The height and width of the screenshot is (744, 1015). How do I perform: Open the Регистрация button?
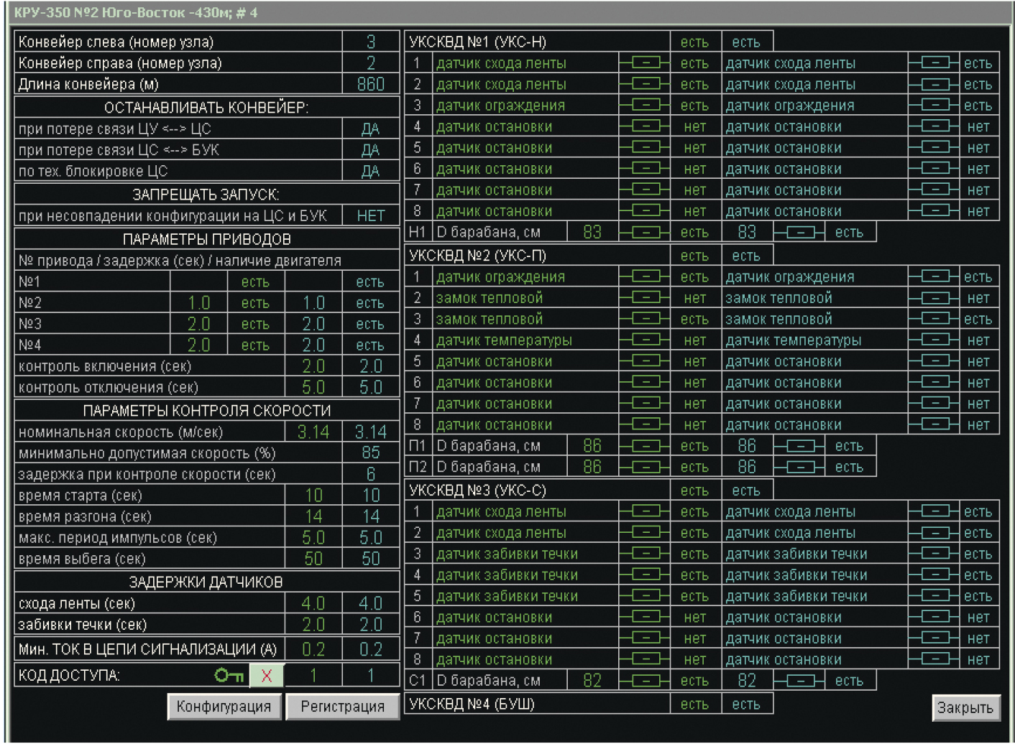[342, 707]
